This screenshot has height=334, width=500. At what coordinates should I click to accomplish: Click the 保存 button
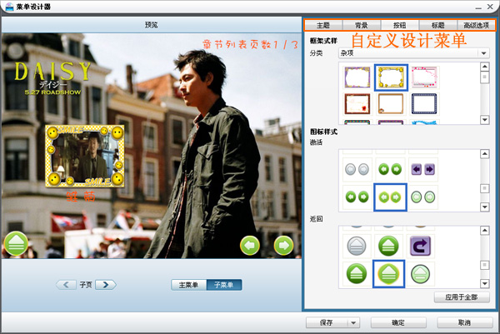tap(327, 322)
